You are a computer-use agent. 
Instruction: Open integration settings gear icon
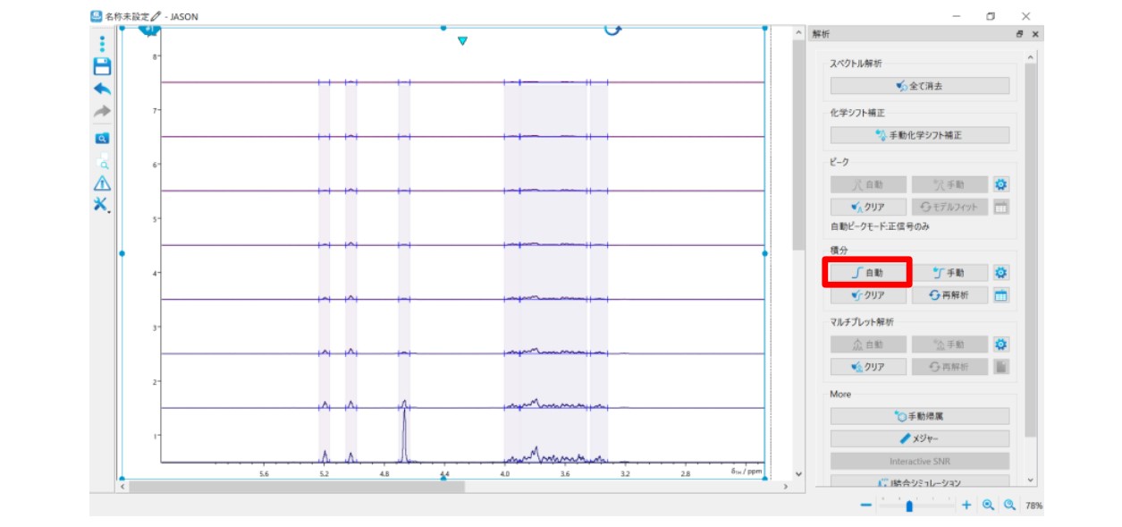(1001, 273)
